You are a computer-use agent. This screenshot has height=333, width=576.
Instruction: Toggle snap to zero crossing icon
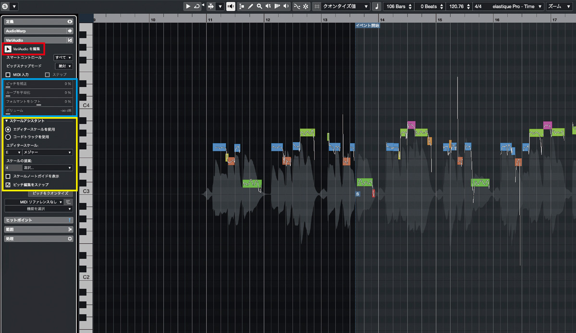[297, 6]
